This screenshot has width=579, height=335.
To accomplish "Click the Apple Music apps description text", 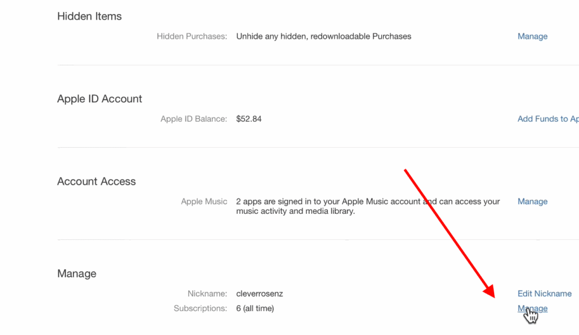I will [x=339, y=206].
